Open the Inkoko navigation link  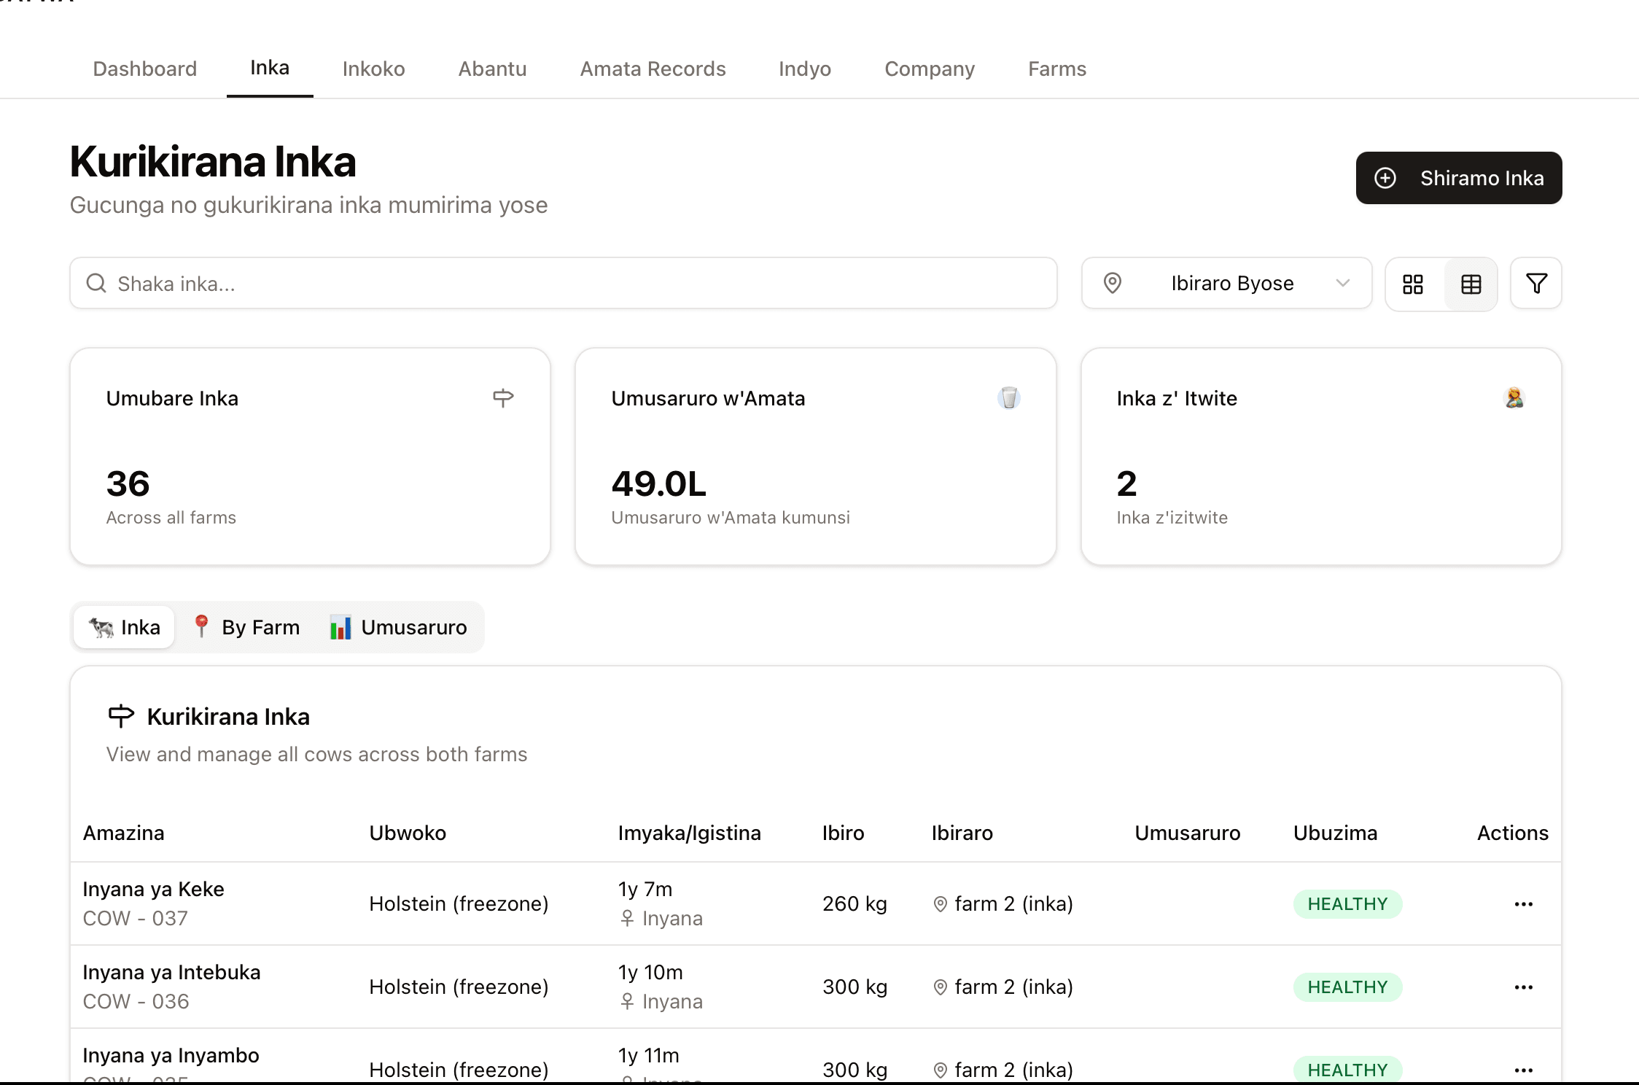pyautogui.click(x=373, y=69)
